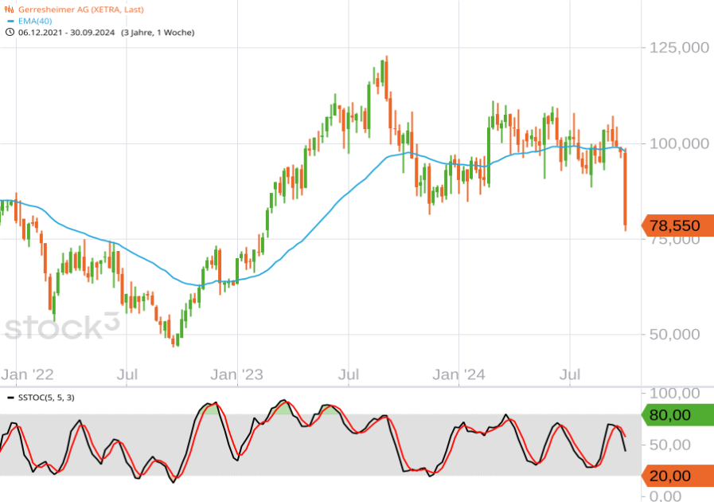The width and height of the screenshot is (714, 502).
Task: Select the EMA(40) legend label
Action: pyautogui.click(x=35, y=21)
